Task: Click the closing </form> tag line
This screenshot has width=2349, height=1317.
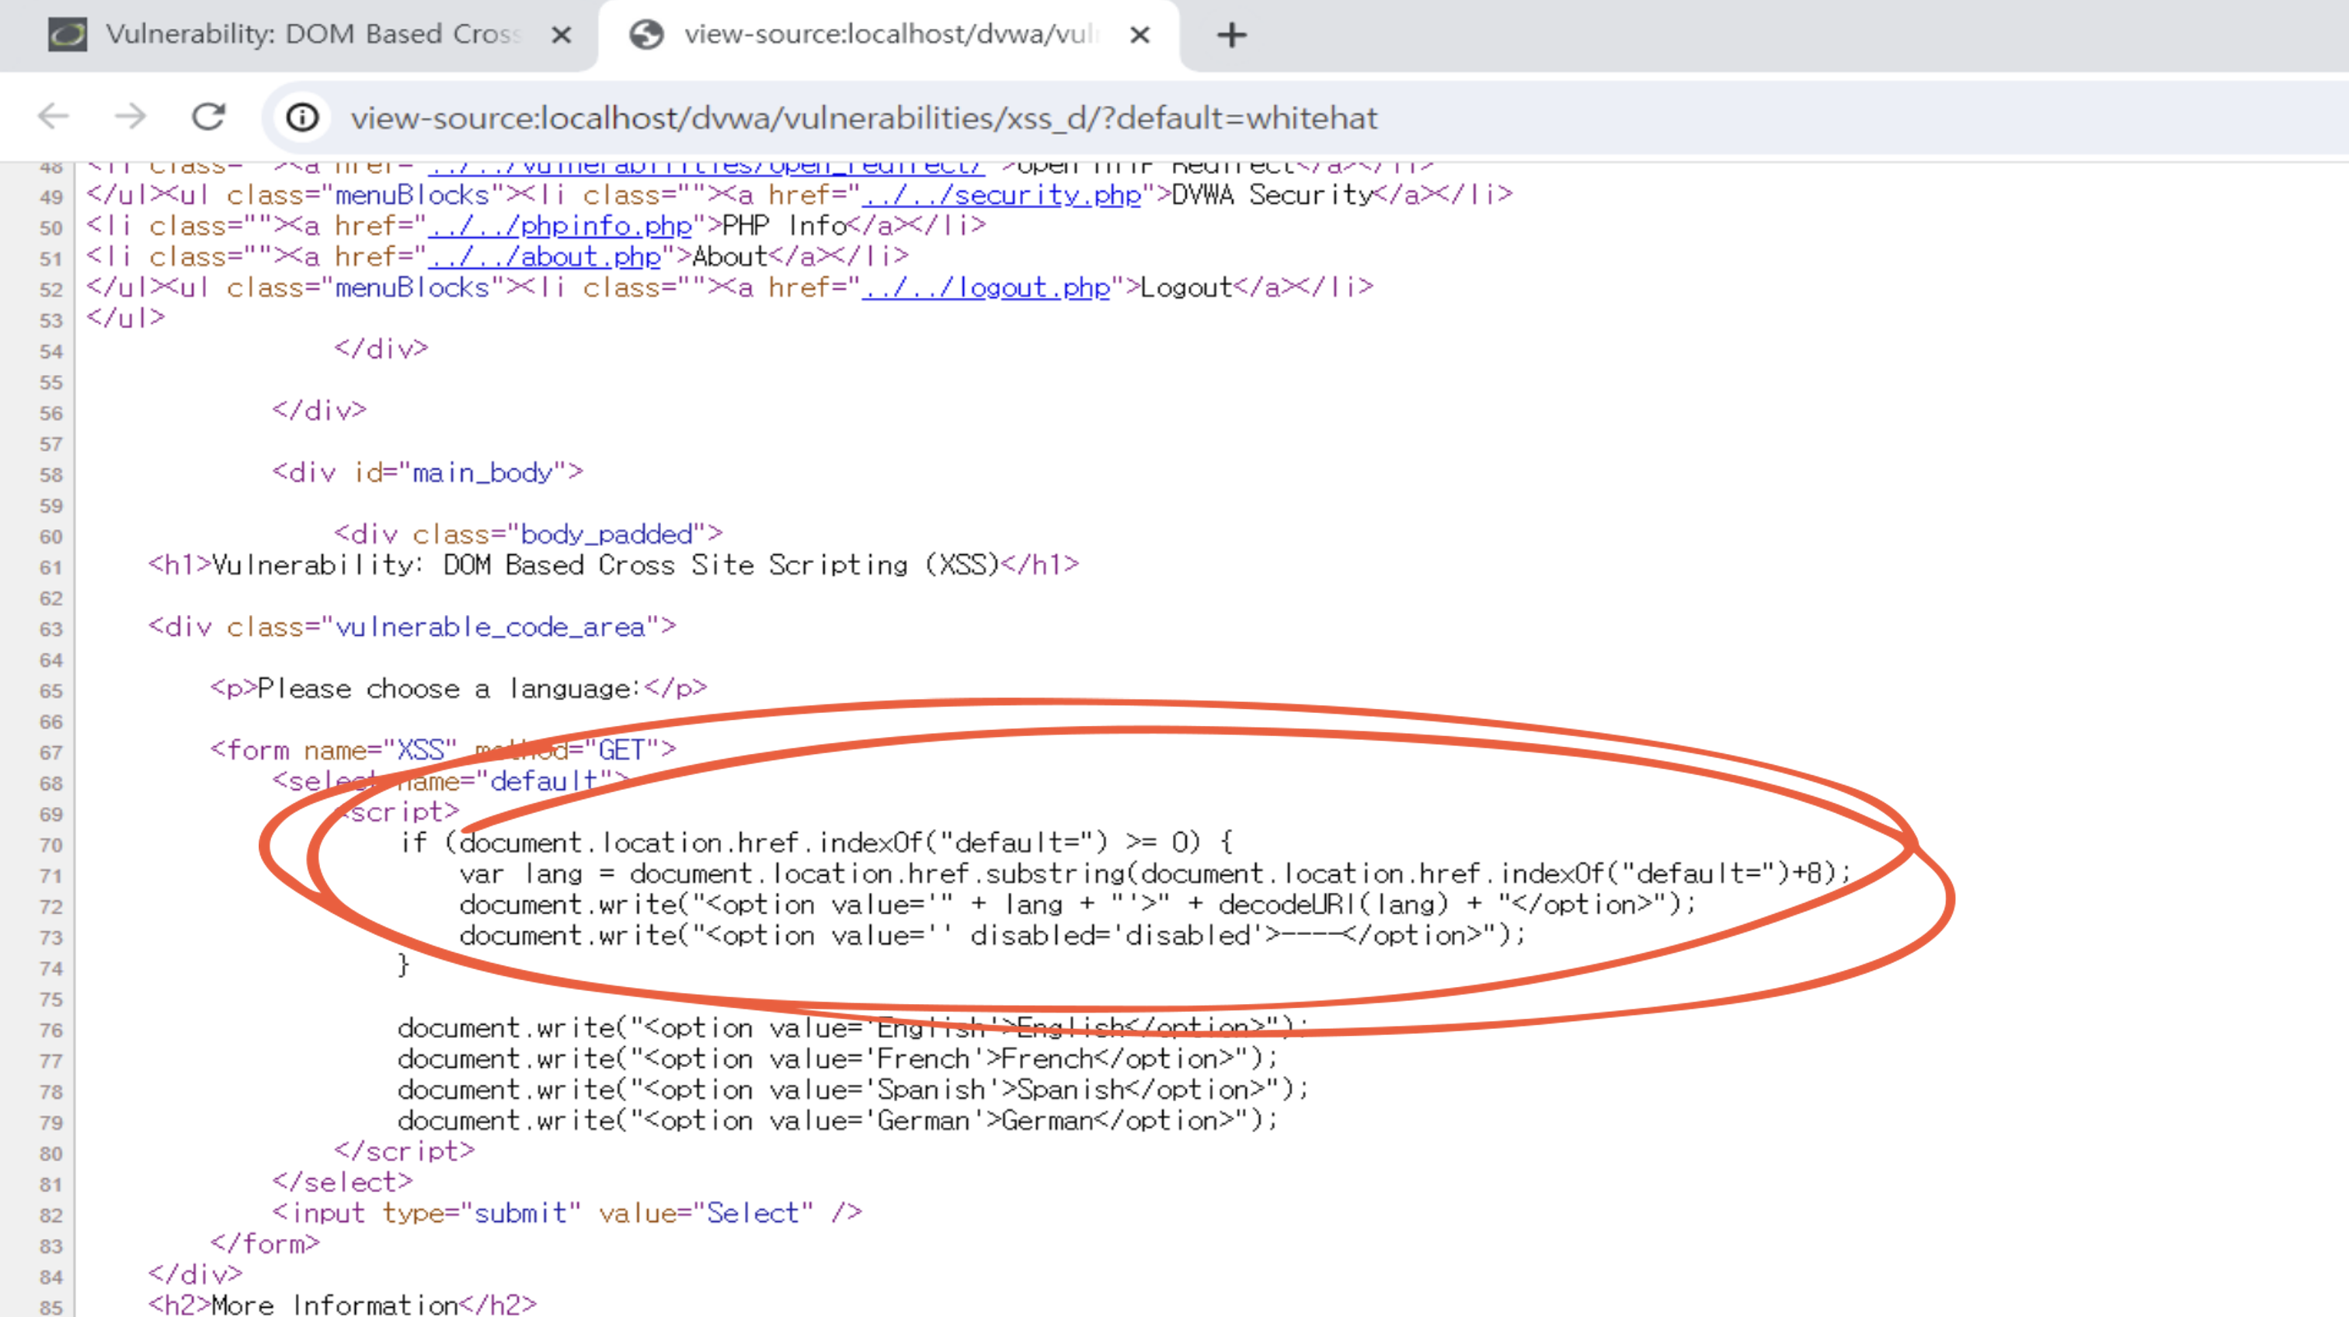Action: tap(266, 1245)
